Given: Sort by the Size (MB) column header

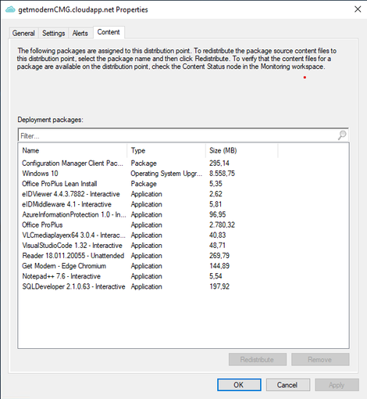Looking at the screenshot, I should 242,150.
